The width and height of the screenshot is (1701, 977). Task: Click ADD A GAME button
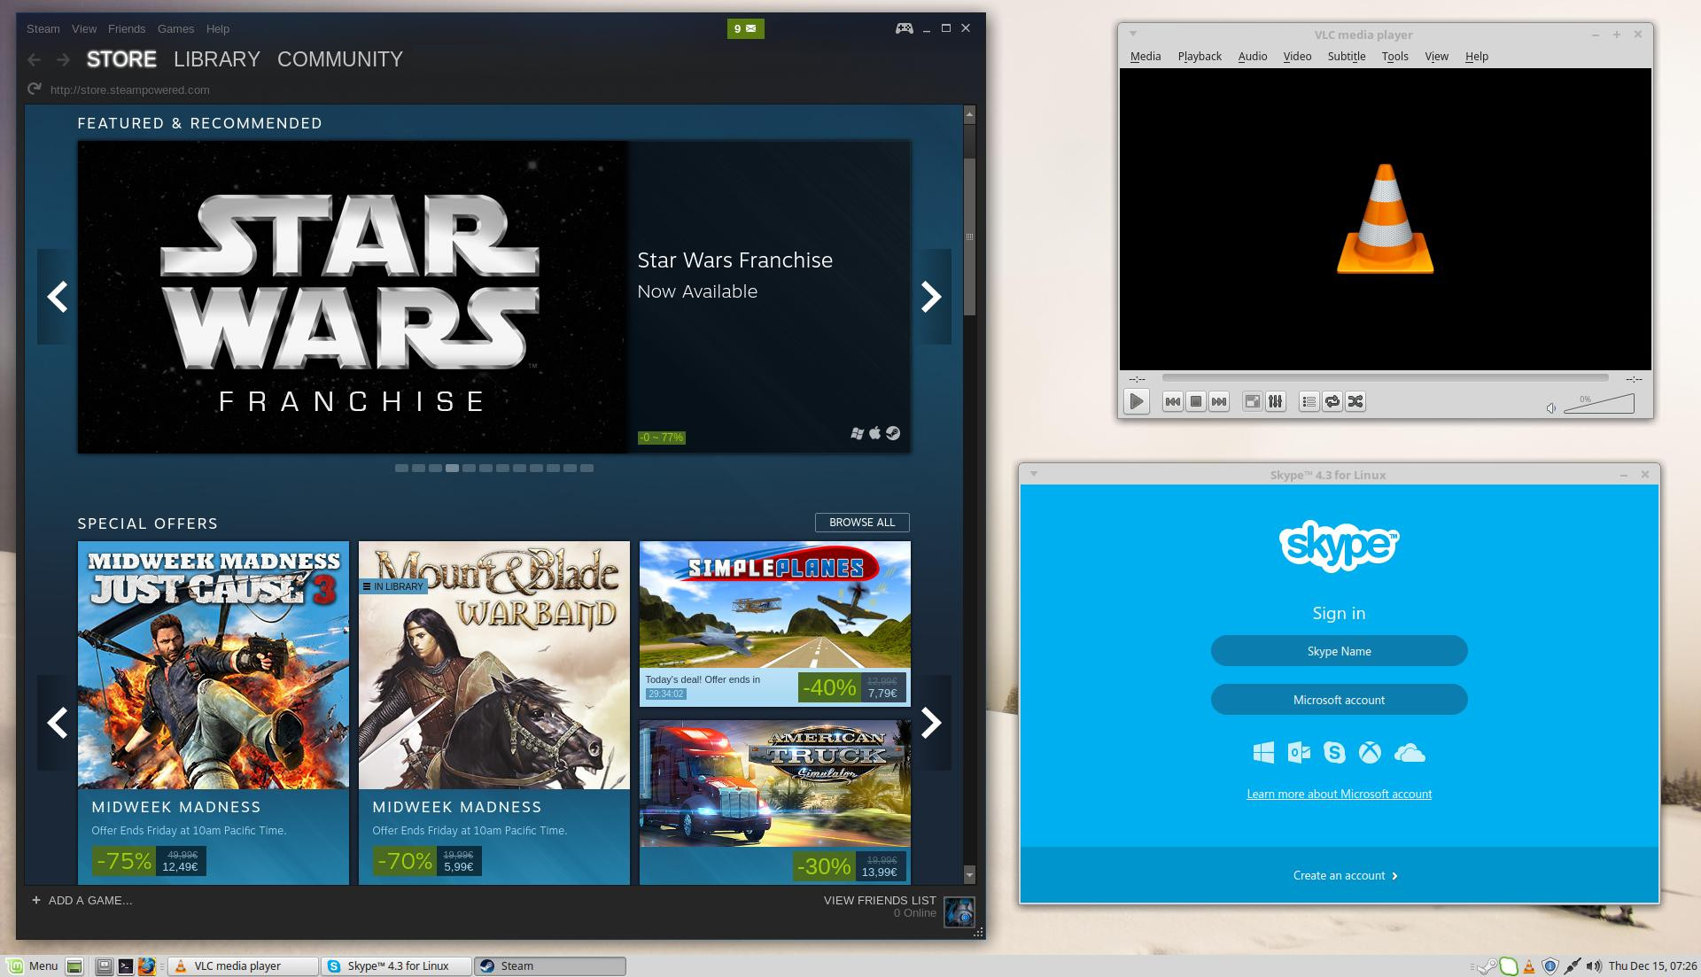pyautogui.click(x=82, y=900)
